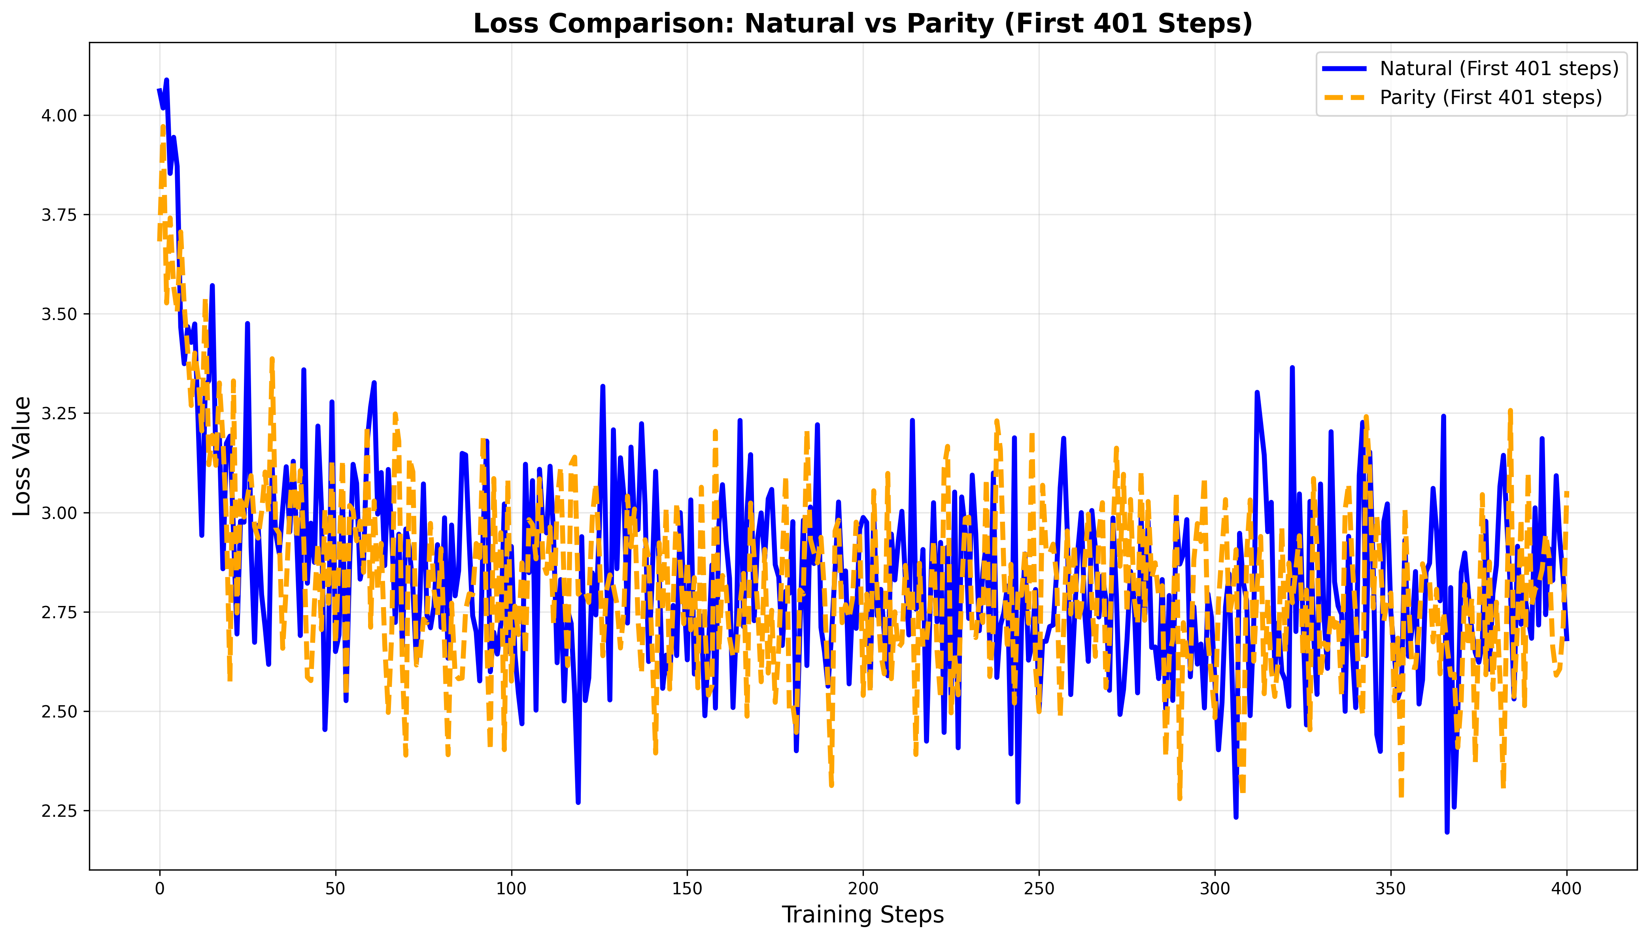Click the 2.50 y-axis tick label
The height and width of the screenshot is (939, 1649).
59,712
